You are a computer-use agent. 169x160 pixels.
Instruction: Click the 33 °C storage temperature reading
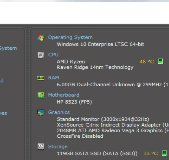coord(151,153)
